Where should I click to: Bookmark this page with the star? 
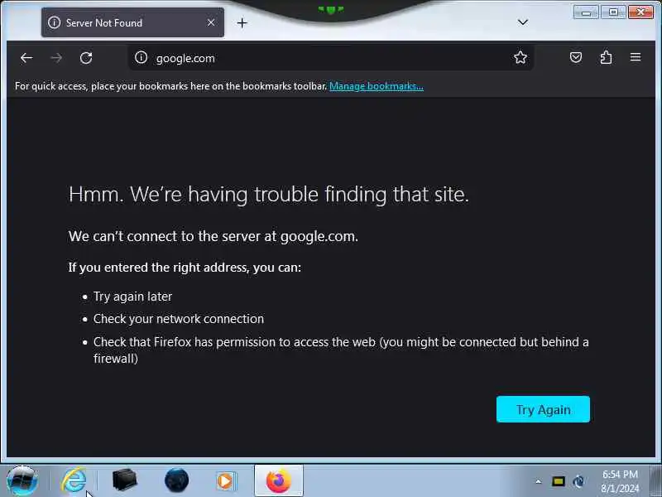click(x=520, y=57)
